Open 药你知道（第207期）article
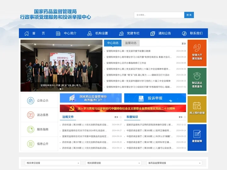Viewport: 227px width, 170px height. click(x=85, y=142)
